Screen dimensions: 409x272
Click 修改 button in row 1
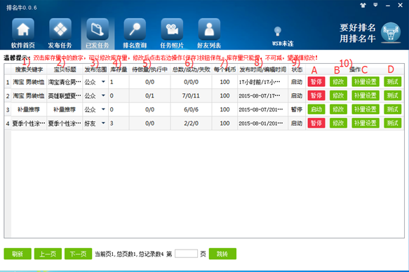[338, 81]
